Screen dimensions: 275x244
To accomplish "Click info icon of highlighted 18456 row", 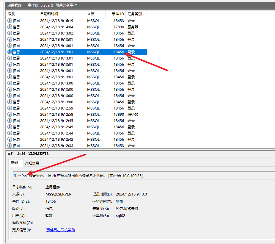I will [10, 52].
